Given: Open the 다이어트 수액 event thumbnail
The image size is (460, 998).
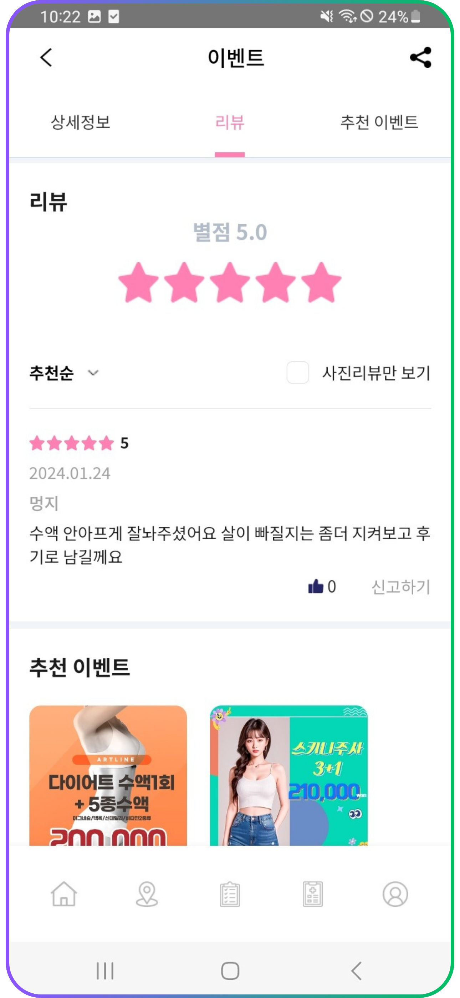Looking at the screenshot, I should 108,775.
